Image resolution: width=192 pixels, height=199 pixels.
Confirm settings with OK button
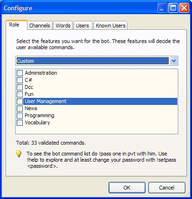[127, 188]
